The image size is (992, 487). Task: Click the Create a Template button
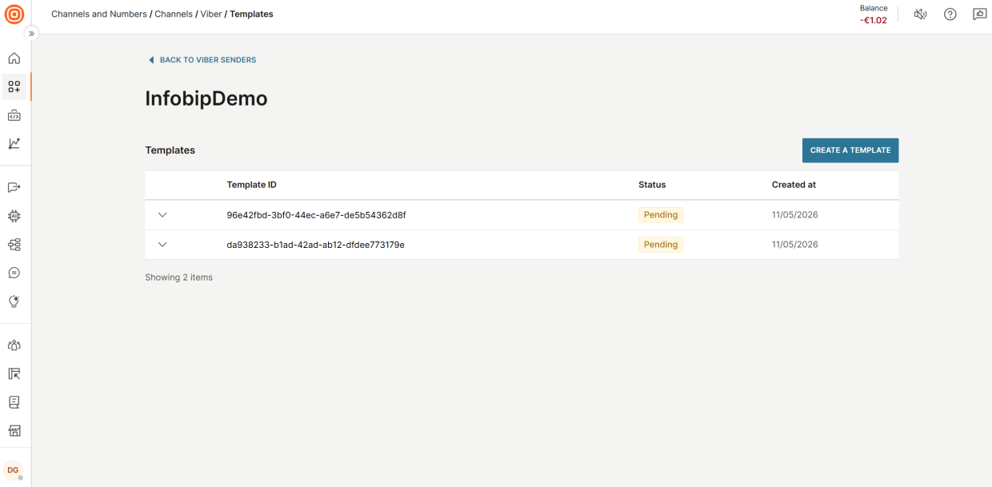[850, 150]
